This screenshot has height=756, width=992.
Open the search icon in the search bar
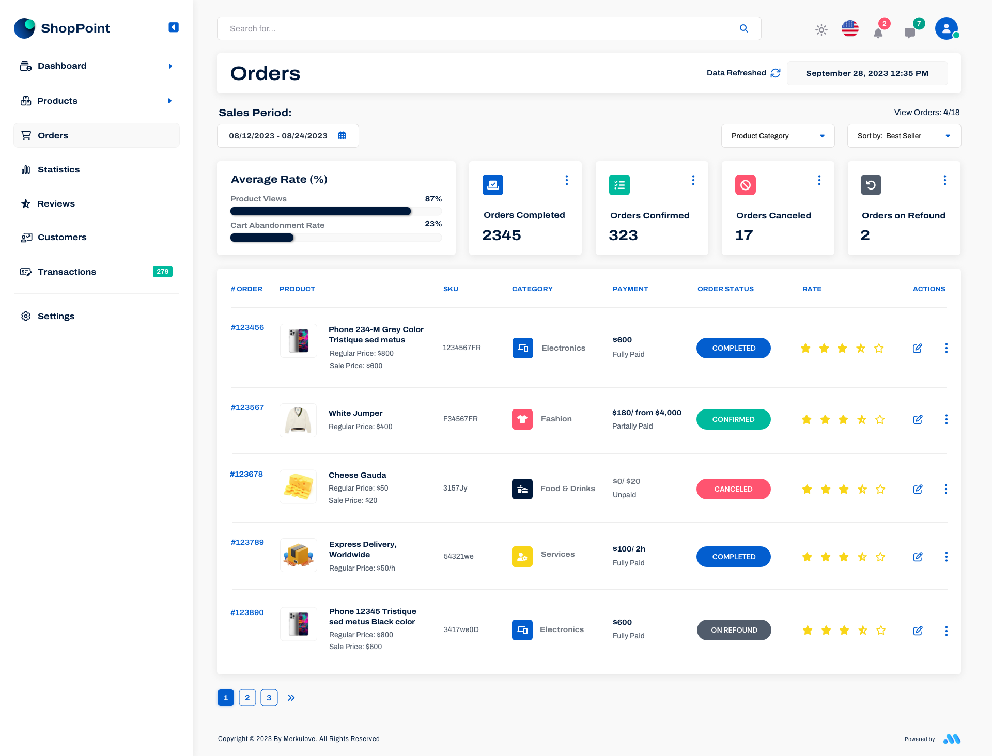coord(744,28)
